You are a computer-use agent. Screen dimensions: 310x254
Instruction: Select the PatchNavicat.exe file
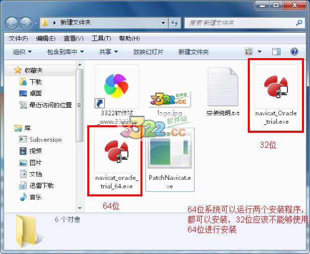(170, 160)
